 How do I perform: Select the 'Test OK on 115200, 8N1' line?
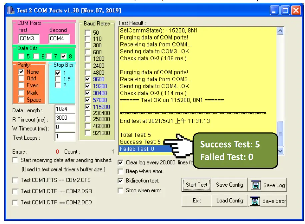pos(172,100)
